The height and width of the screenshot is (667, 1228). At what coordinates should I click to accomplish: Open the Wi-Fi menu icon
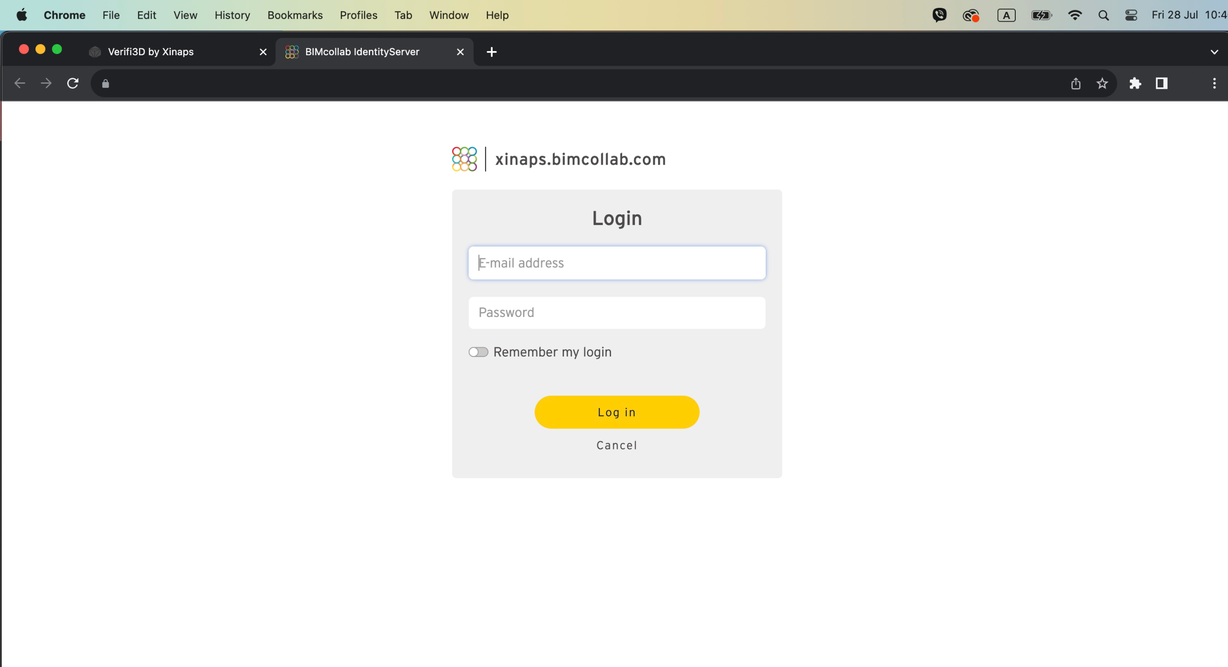tap(1075, 15)
